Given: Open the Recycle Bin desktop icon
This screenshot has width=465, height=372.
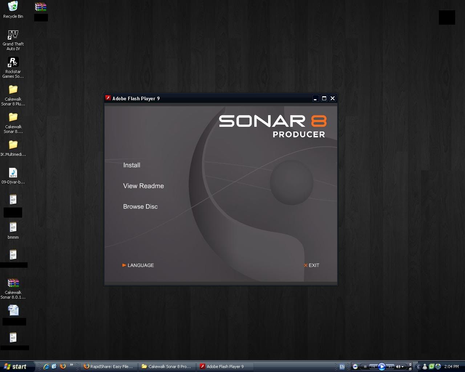Looking at the screenshot, I should coord(13,10).
